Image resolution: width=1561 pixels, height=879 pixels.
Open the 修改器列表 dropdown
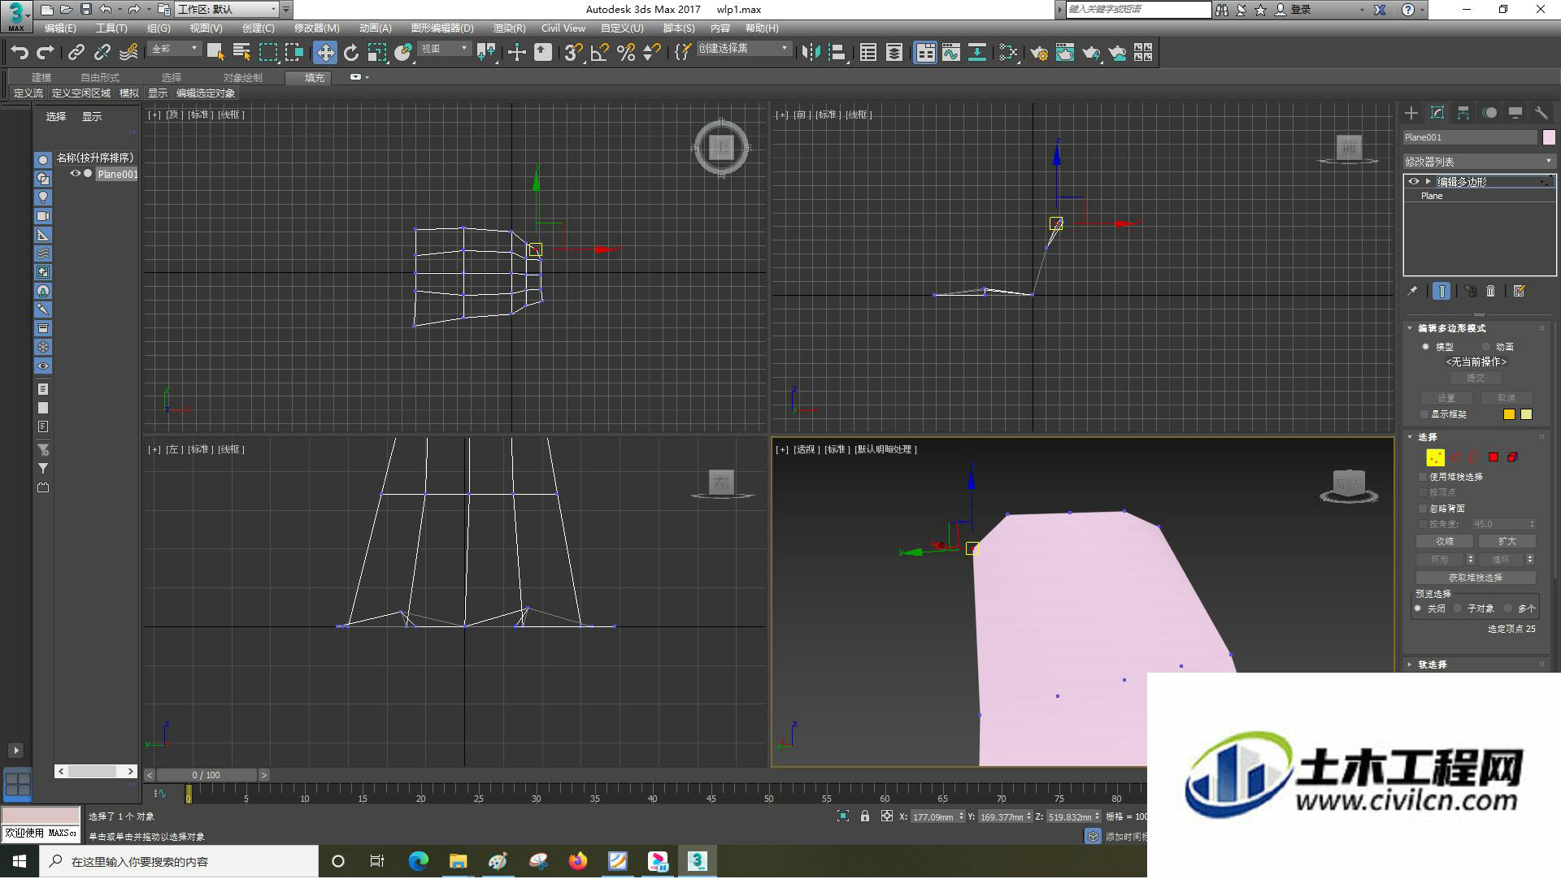1479,162
